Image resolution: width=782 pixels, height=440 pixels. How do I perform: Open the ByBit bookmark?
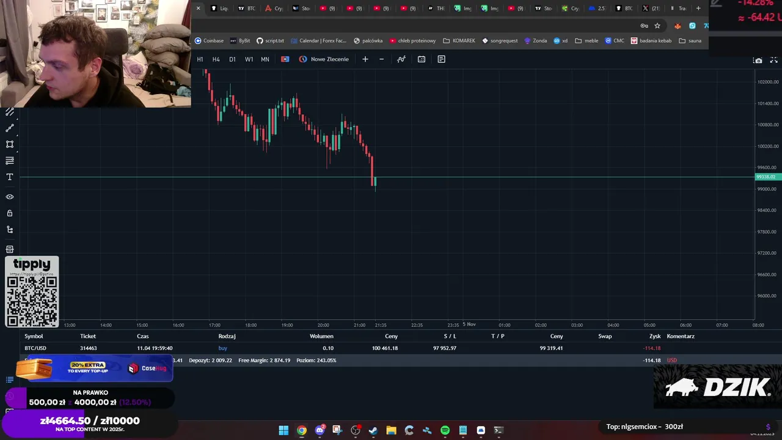point(240,41)
